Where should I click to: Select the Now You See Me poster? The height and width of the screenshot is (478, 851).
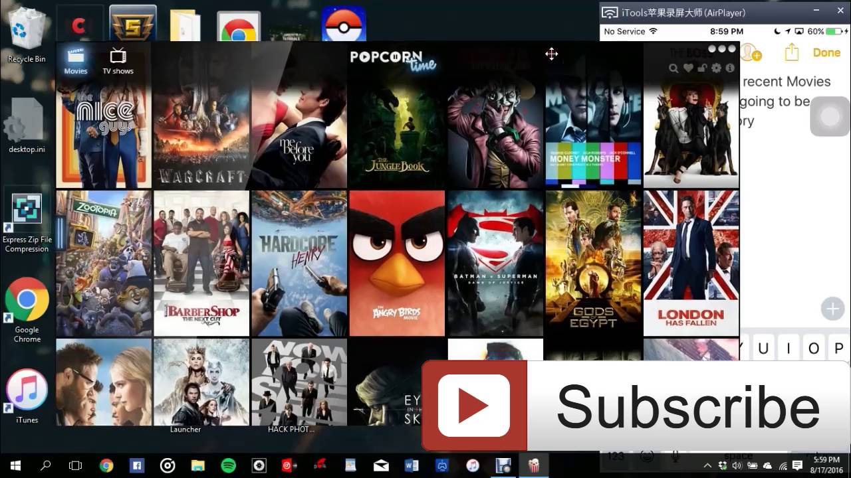pyautogui.click(x=299, y=382)
